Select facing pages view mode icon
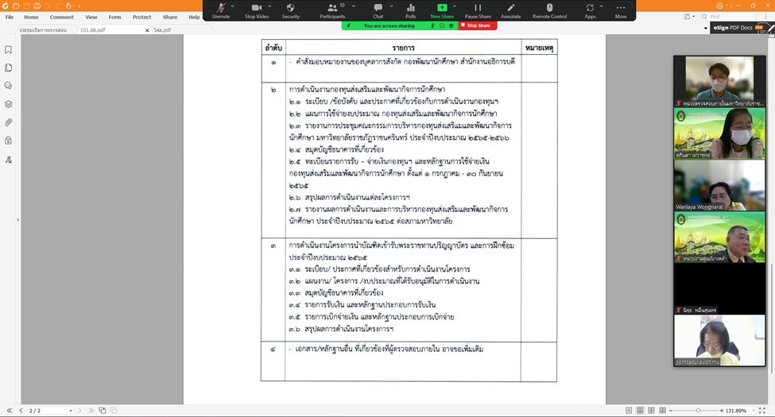 tap(652, 411)
